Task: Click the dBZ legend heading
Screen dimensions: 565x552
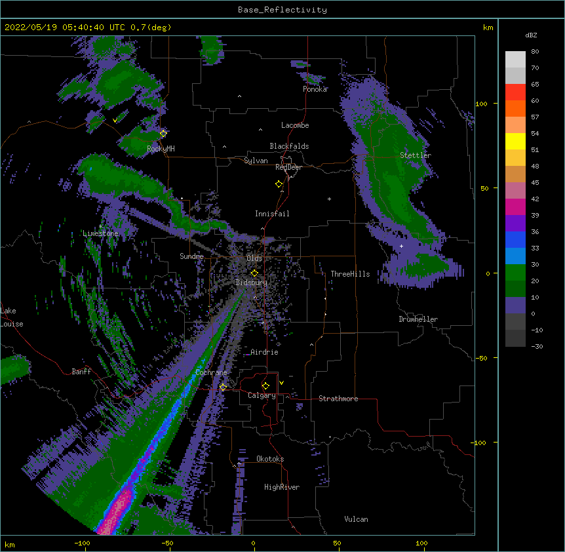Action: click(x=531, y=35)
